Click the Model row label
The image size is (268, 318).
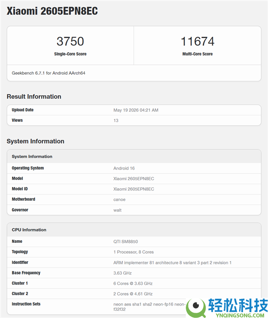pos(17,178)
